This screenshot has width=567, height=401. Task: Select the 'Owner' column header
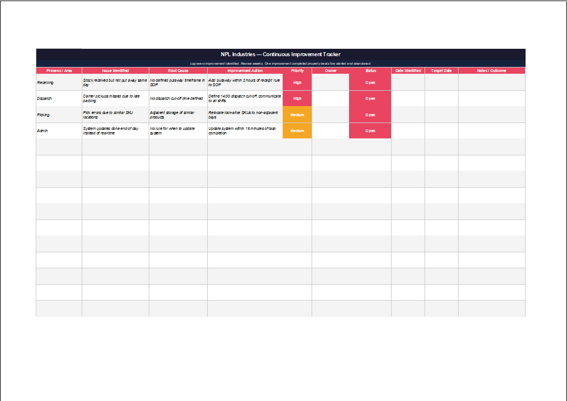click(330, 71)
